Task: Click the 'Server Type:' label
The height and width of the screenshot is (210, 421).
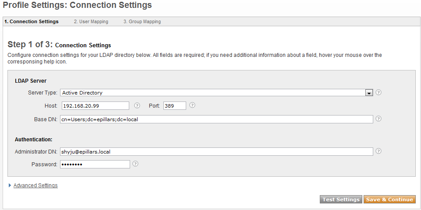Action: 42,93
